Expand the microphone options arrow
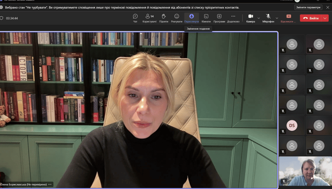Image resolution: width=332 pixels, height=189 pixels. [277, 18]
